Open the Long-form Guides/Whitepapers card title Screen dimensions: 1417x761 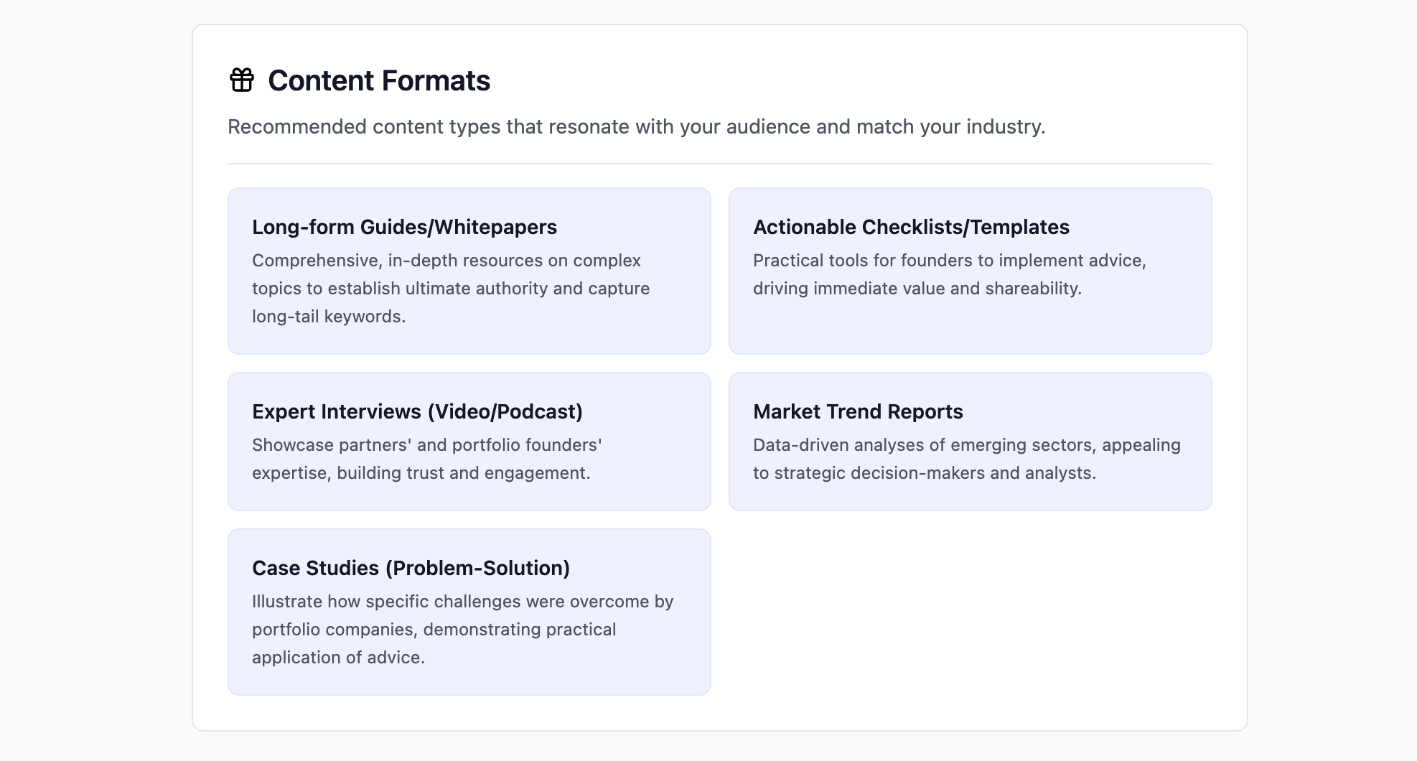coord(404,227)
